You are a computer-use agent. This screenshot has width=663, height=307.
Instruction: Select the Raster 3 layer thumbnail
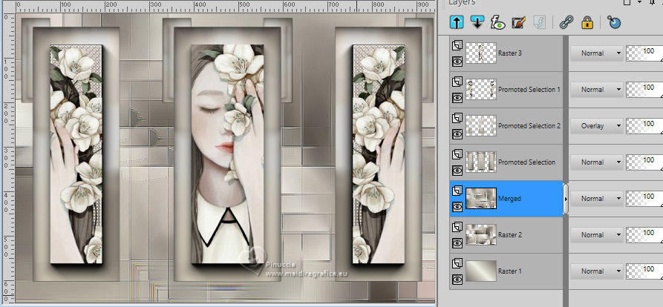click(x=481, y=53)
